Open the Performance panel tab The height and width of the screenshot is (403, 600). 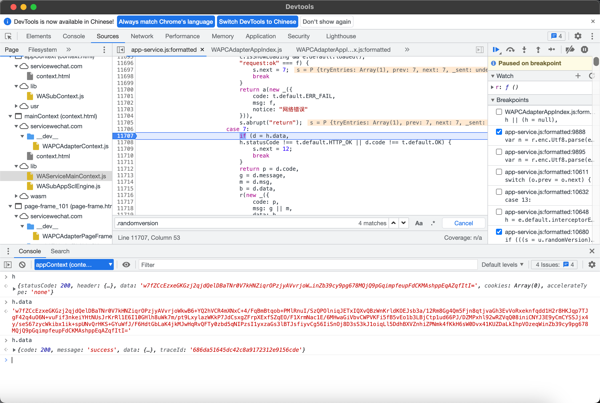click(182, 36)
